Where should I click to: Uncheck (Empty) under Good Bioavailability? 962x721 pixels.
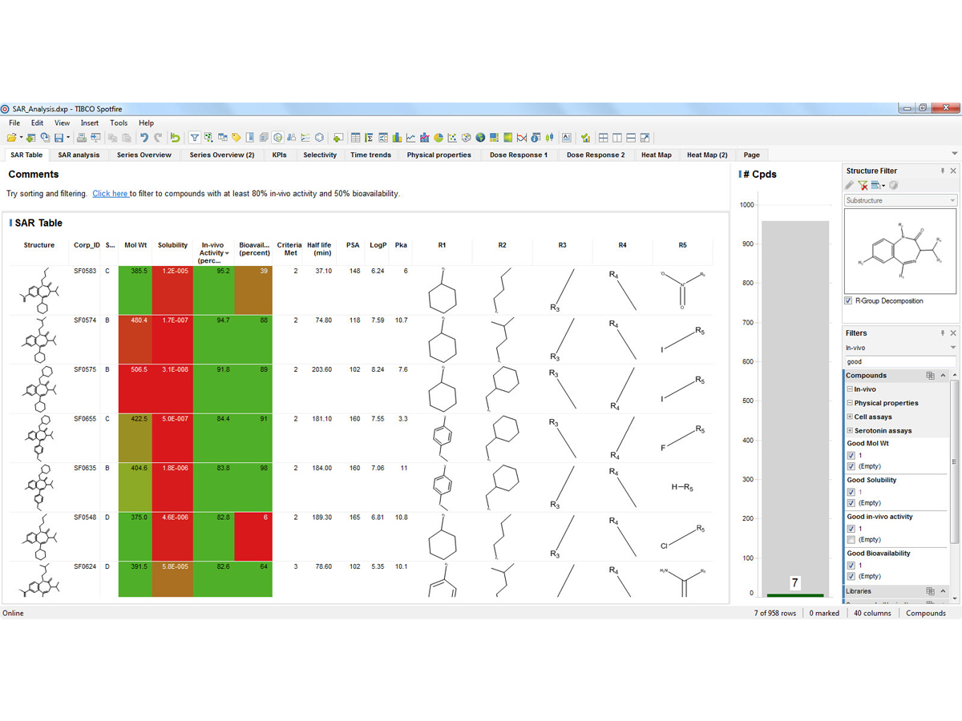pos(851,576)
